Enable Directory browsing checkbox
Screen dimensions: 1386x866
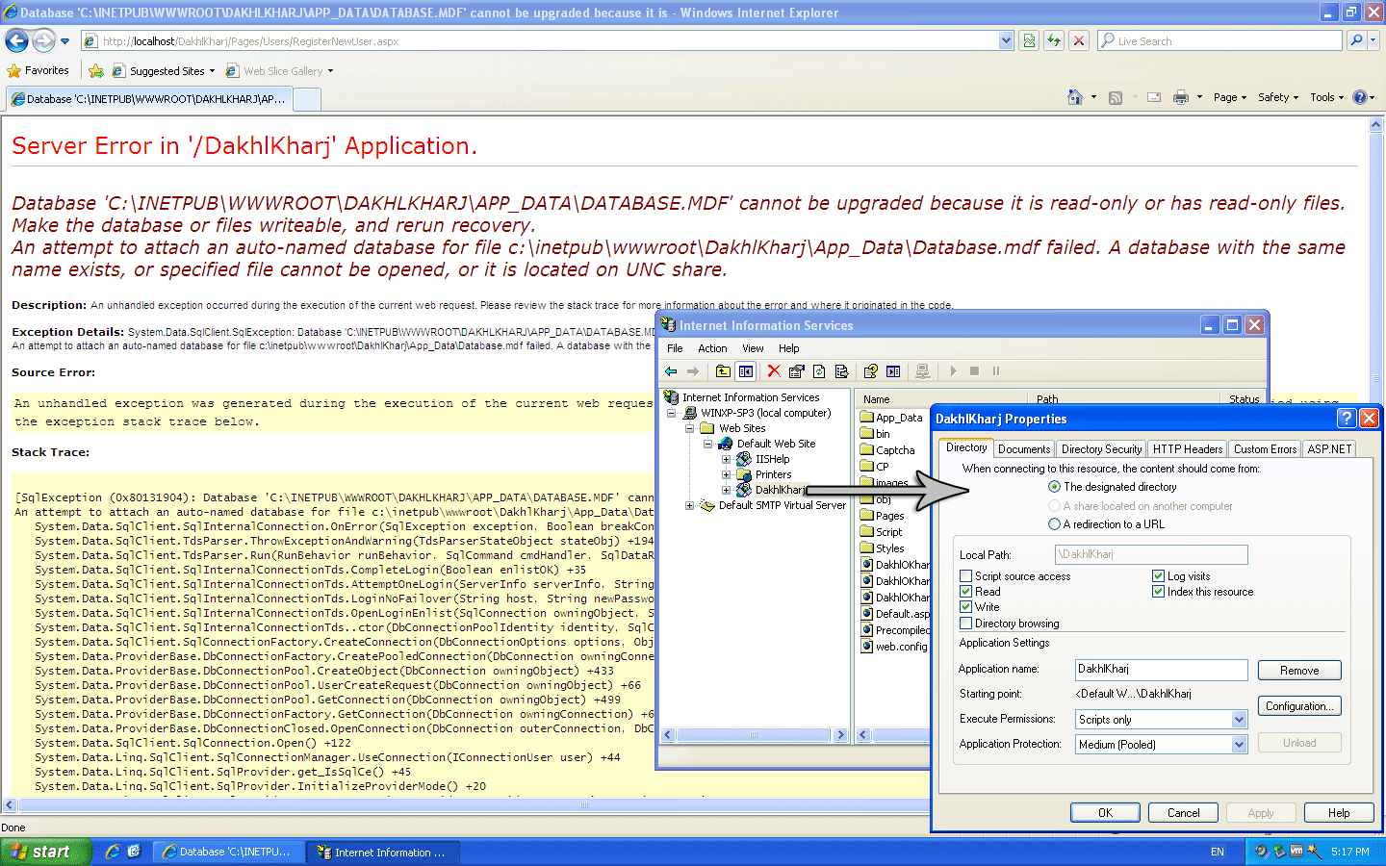pyautogui.click(x=965, y=624)
